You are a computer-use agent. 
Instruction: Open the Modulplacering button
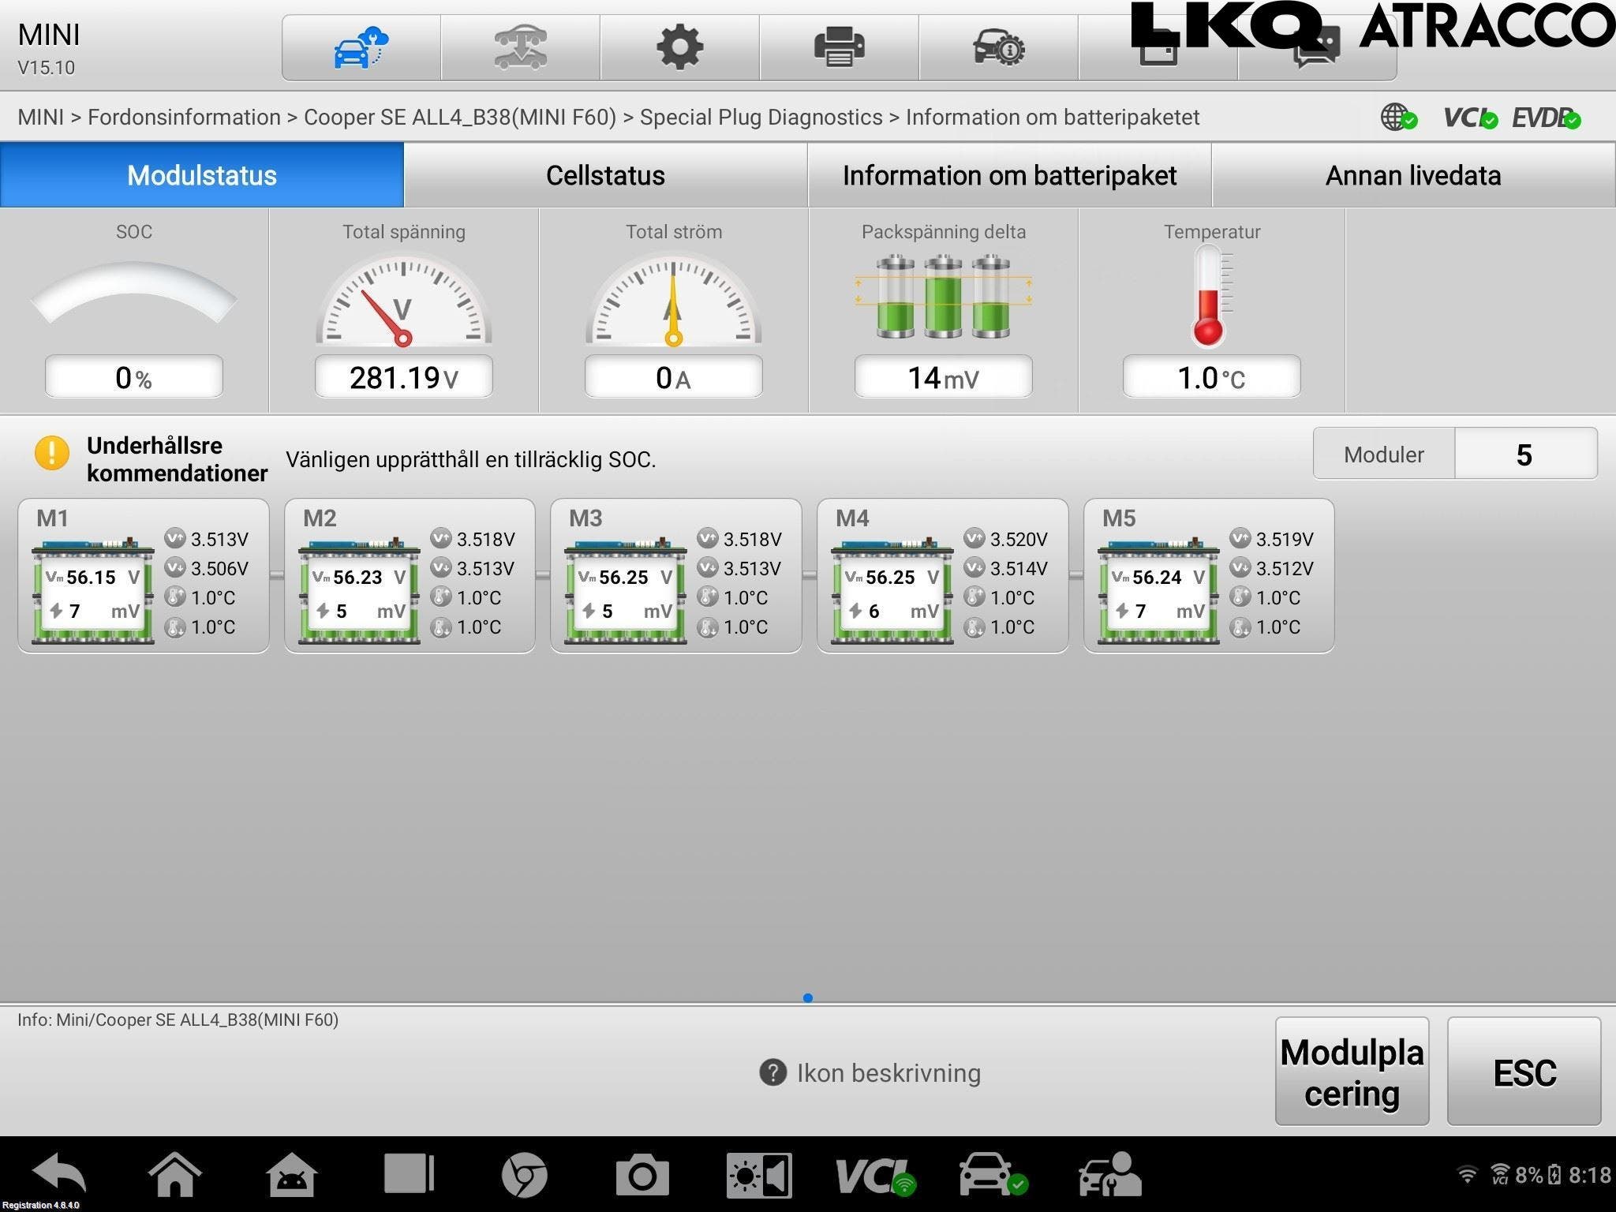(x=1352, y=1072)
